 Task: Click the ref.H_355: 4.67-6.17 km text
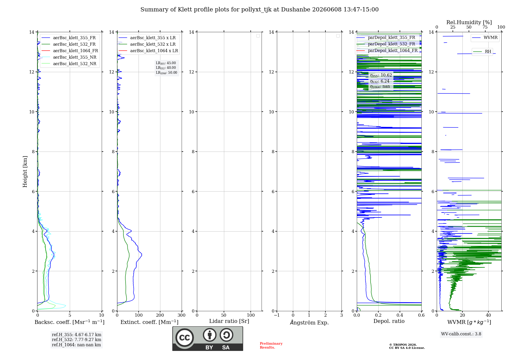tap(77, 335)
